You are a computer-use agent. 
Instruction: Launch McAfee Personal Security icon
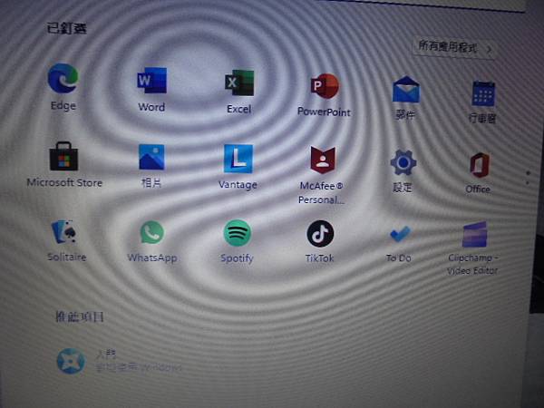click(x=323, y=160)
